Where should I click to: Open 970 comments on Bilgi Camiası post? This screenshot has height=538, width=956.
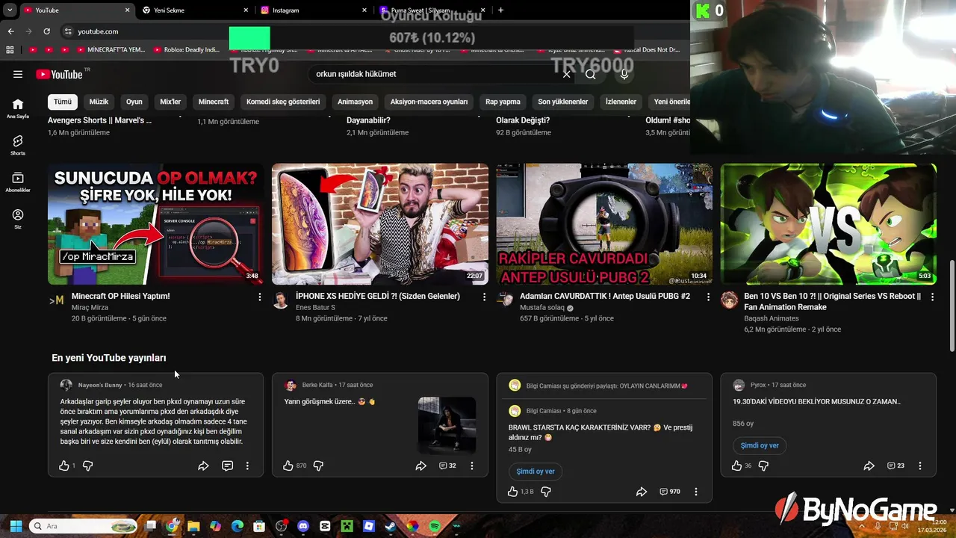(x=670, y=492)
